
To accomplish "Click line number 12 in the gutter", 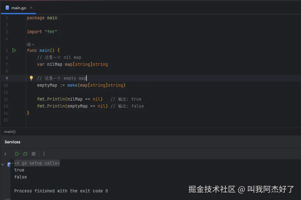I will point(6,99).
